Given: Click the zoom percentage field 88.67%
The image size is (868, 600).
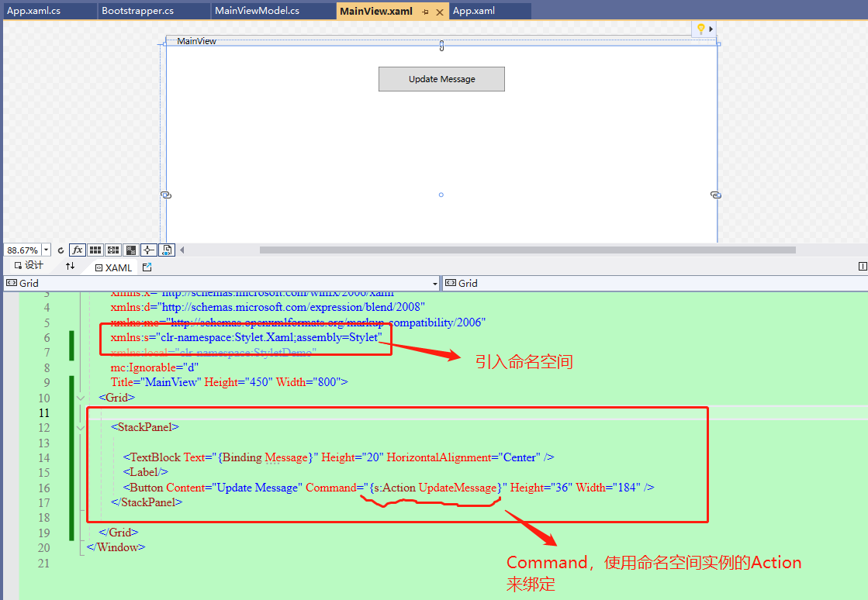Looking at the screenshot, I should click(x=22, y=250).
